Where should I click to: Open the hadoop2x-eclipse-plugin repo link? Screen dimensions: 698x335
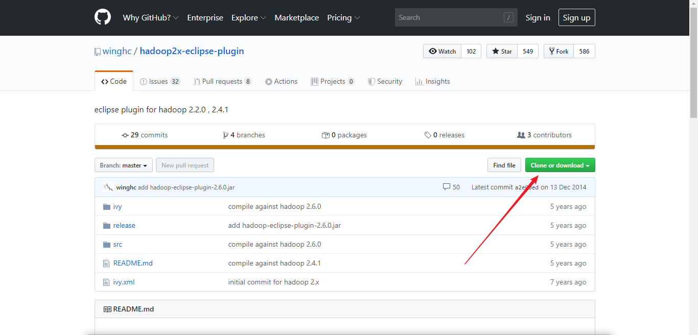pyautogui.click(x=192, y=51)
